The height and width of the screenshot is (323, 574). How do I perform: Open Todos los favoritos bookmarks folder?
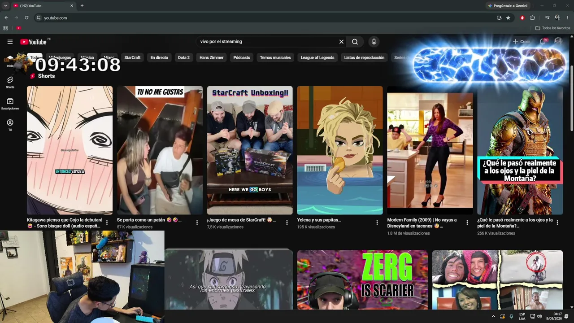point(553,28)
